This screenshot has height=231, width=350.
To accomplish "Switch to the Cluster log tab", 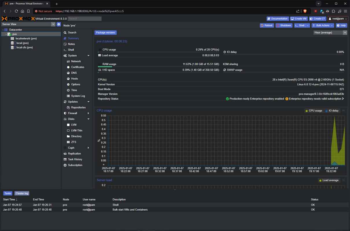I will point(22,193).
